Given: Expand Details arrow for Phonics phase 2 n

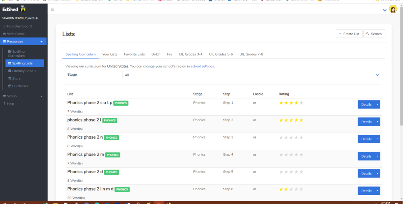Looking at the screenshot, I should [378, 139].
